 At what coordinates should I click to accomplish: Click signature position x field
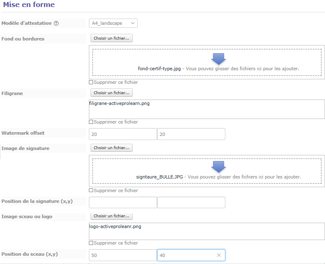point(123,202)
